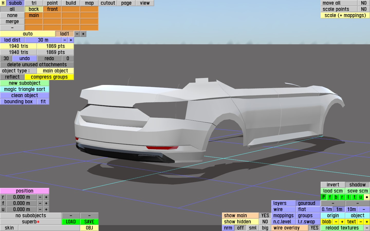This screenshot has height=231, width=370.
Task: Toggle wire overlay YES setting
Action: [314, 228]
